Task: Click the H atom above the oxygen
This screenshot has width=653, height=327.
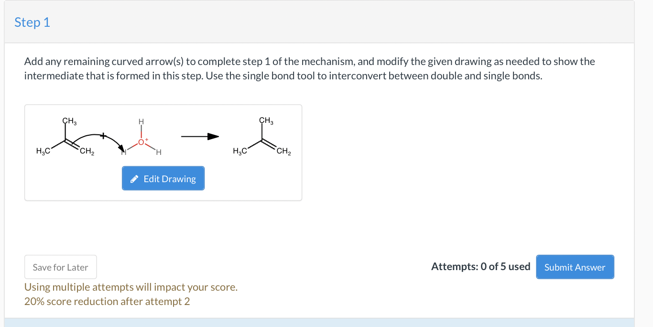Action: coord(141,121)
